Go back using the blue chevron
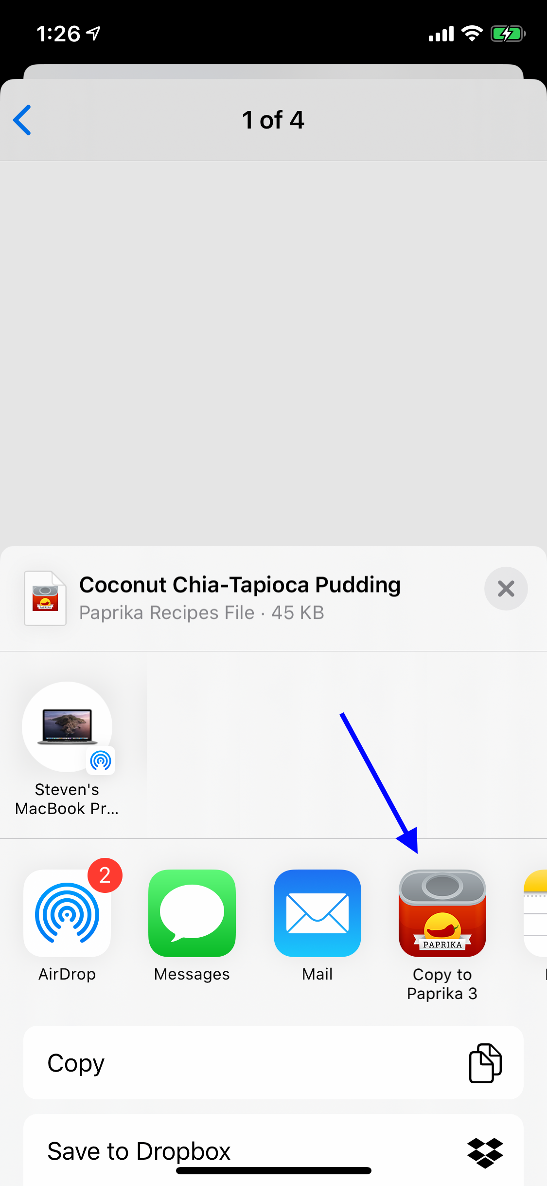The height and width of the screenshot is (1186, 547). click(x=22, y=120)
